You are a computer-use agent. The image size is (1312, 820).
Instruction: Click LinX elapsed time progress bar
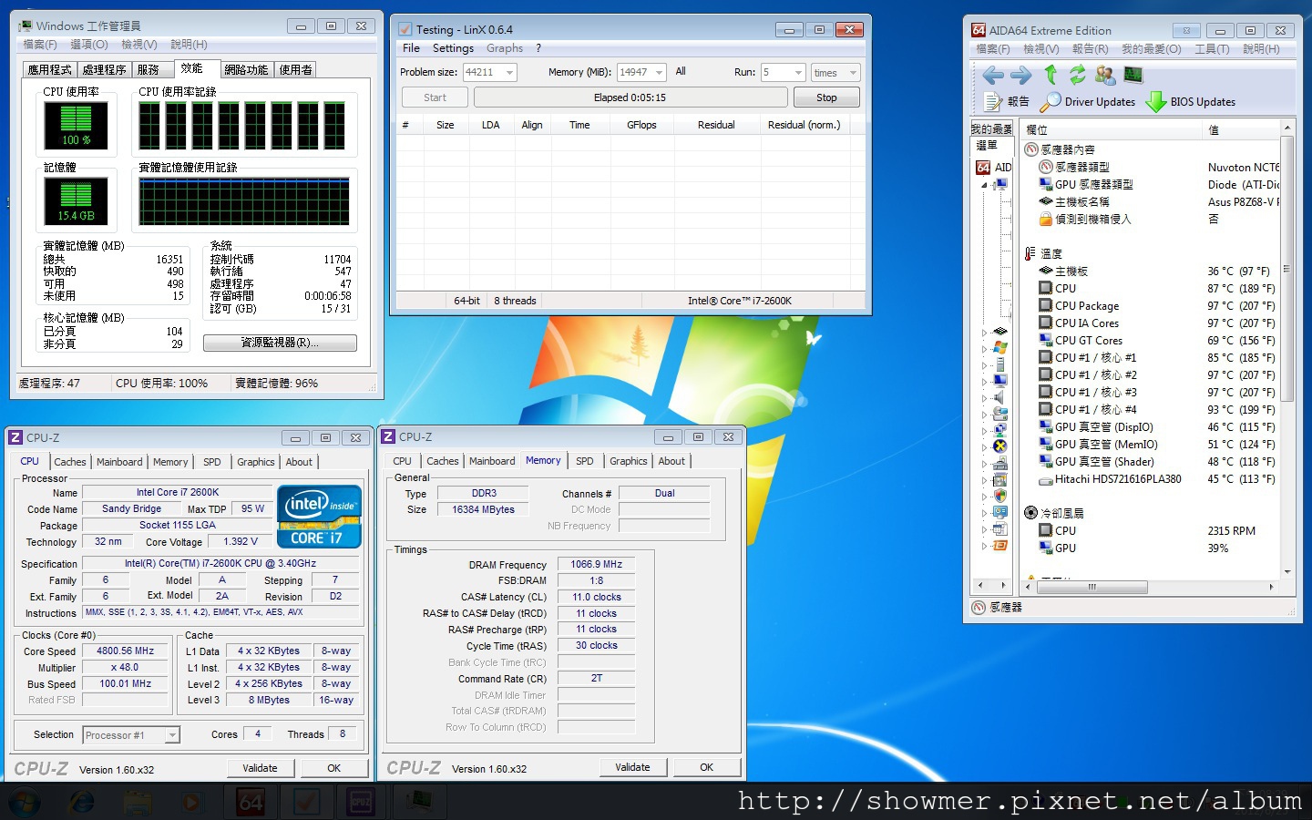[630, 97]
